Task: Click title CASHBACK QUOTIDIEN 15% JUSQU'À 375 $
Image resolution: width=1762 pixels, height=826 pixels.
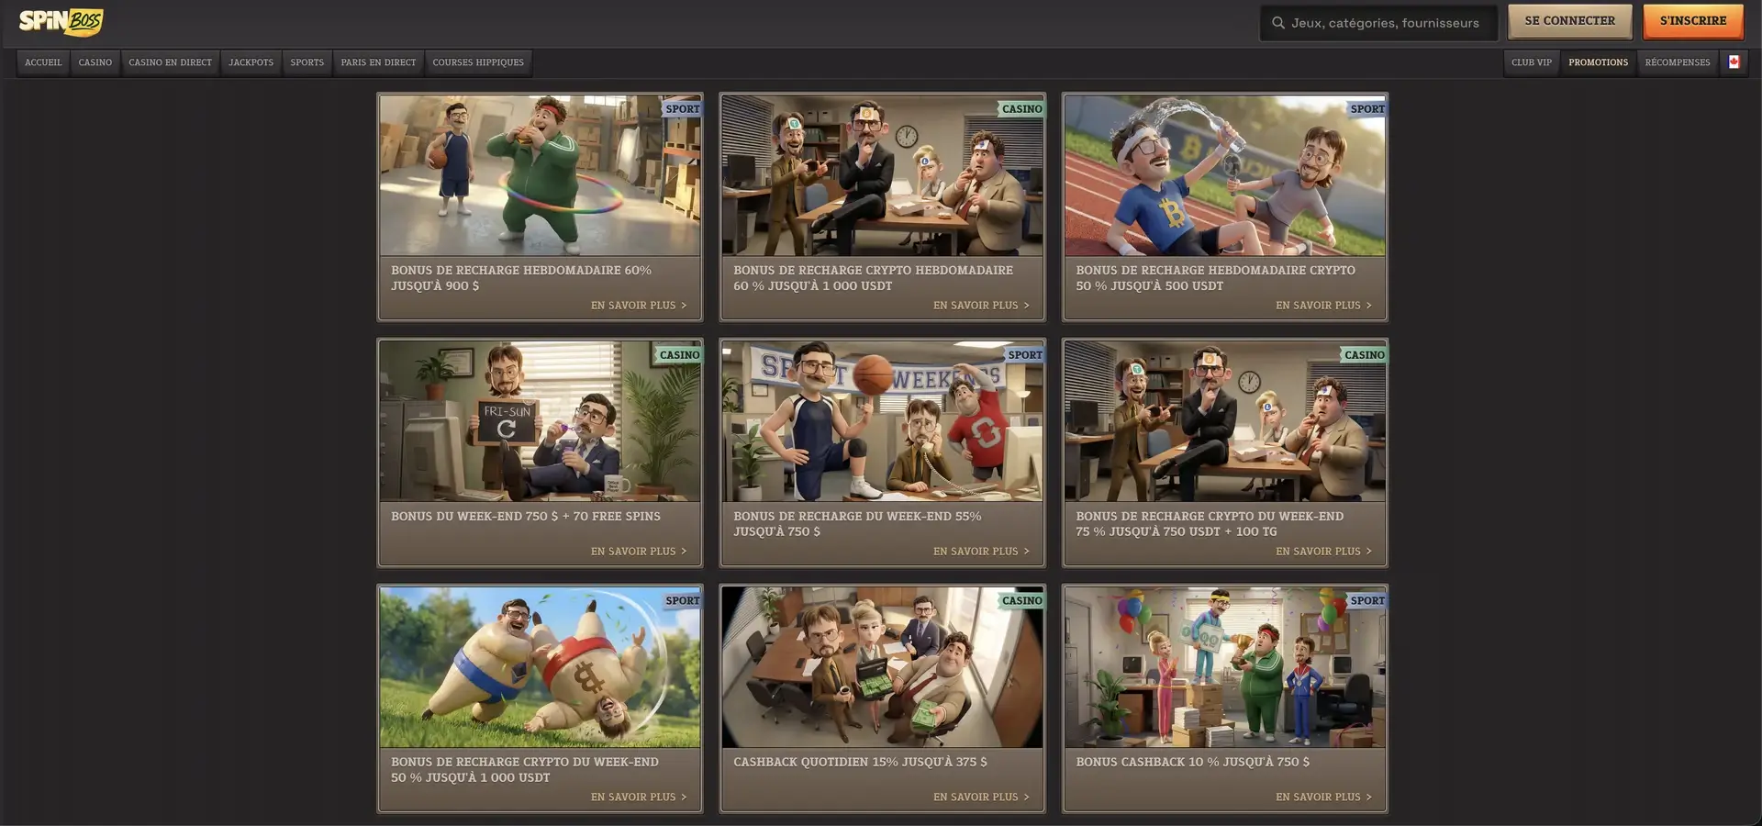Action: pyautogui.click(x=860, y=762)
